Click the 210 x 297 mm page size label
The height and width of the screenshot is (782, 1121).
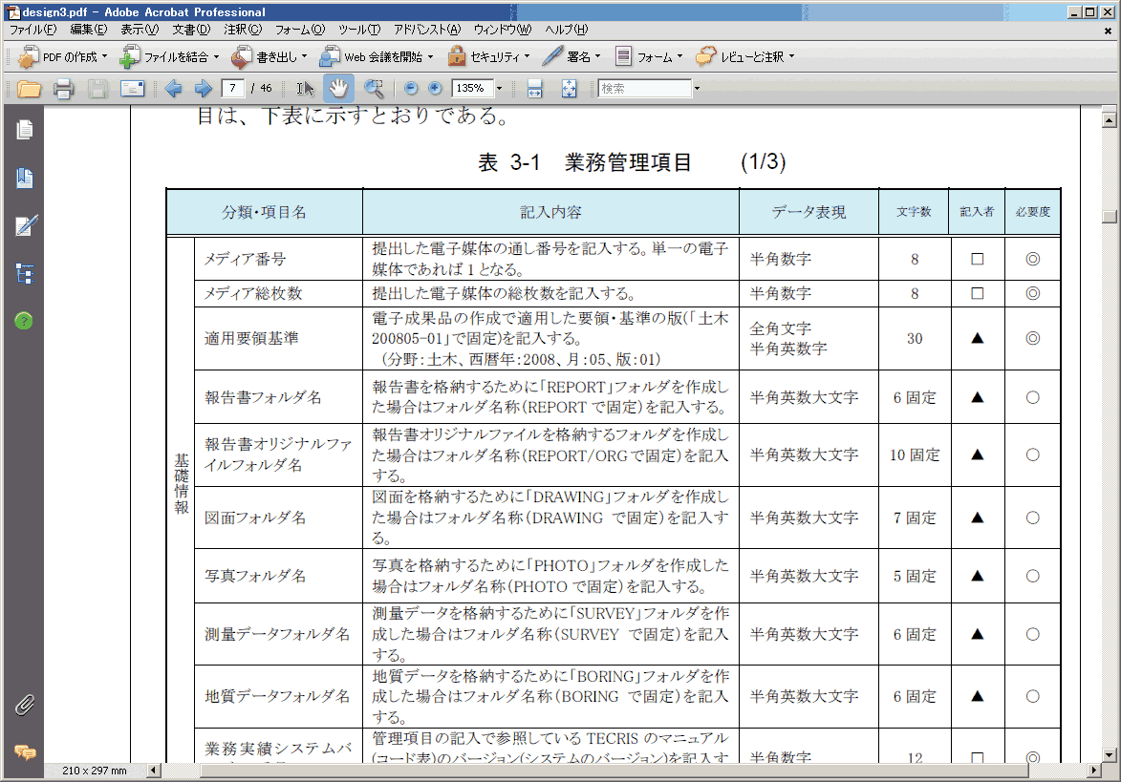(x=95, y=771)
